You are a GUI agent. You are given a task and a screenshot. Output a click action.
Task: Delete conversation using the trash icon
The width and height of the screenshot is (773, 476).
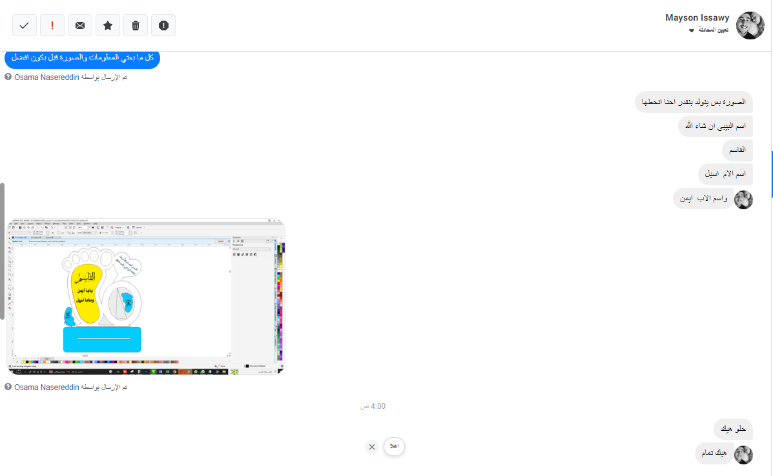136,25
